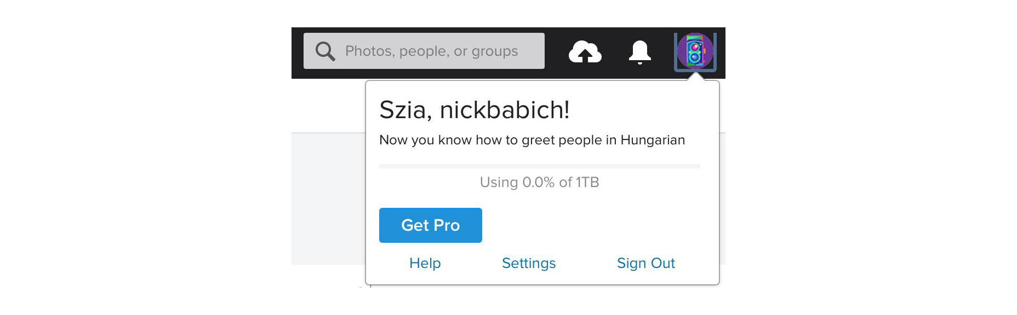Screen dimensions: 1017x315
Task: Click the storage usage progress bar
Action: tap(539, 166)
